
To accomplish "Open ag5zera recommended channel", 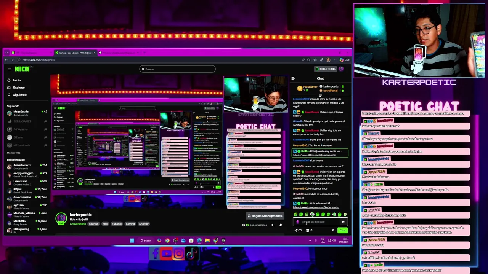I will tap(27, 207).
